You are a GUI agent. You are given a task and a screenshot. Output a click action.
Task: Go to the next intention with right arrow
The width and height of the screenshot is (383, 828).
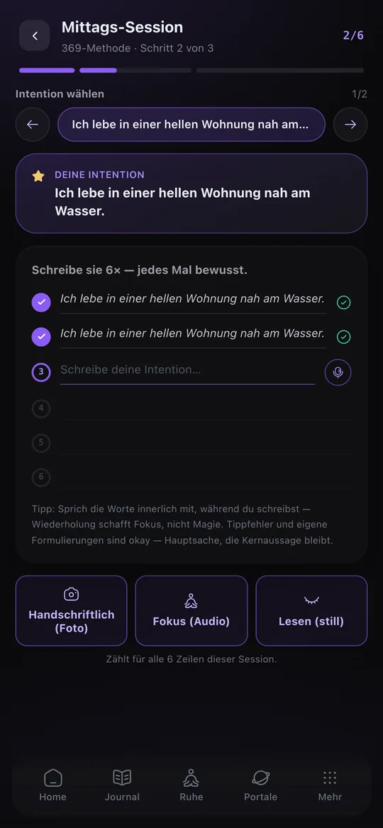point(350,125)
